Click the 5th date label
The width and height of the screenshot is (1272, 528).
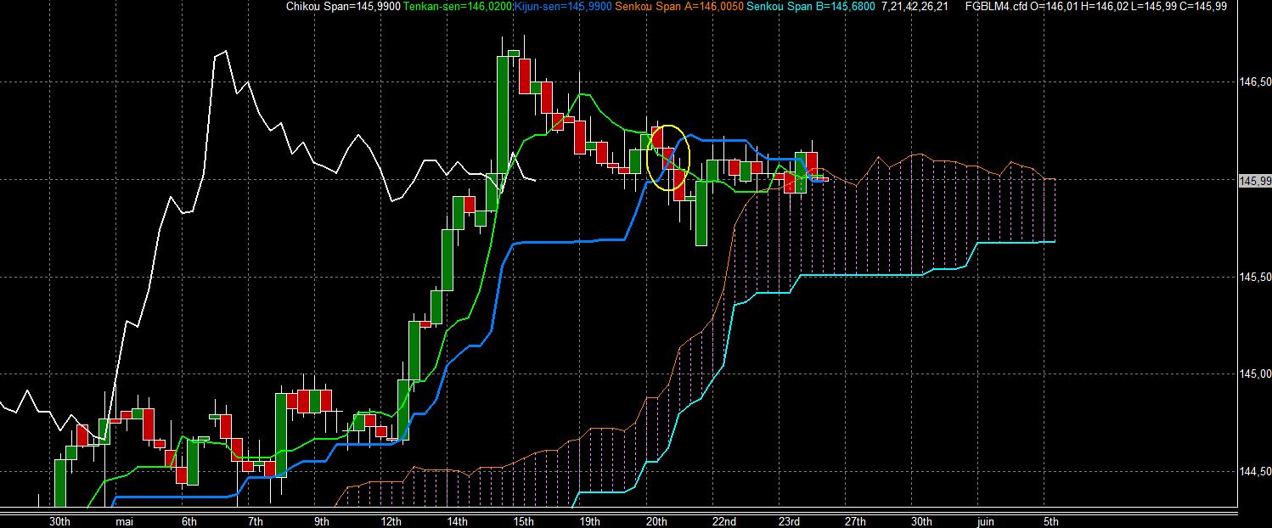pos(1051,520)
